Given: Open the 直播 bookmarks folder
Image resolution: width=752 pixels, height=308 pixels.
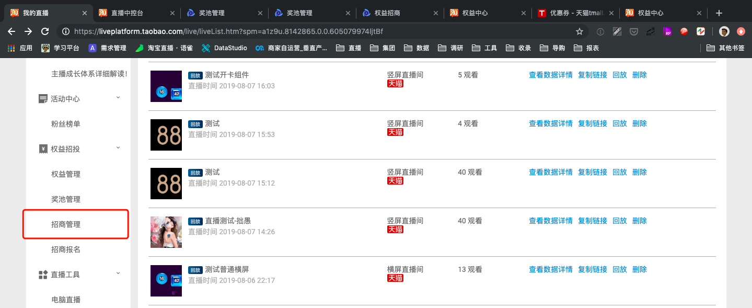Looking at the screenshot, I should pos(349,48).
